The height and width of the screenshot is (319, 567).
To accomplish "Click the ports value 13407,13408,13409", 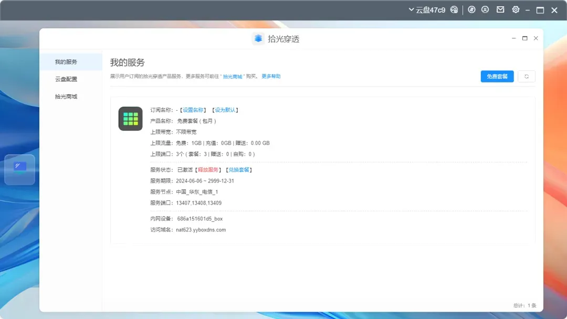I will 199,203.
